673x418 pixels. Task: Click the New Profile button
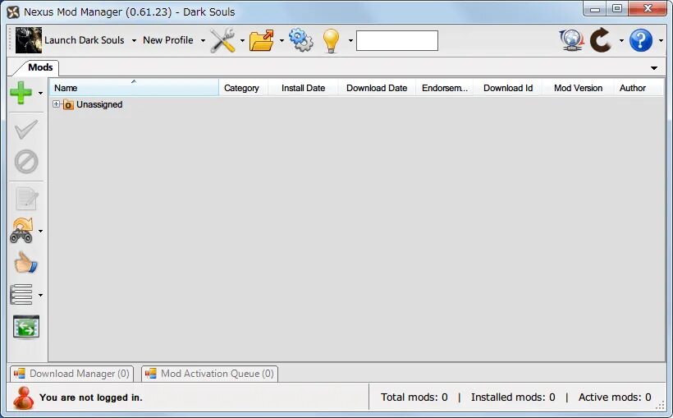[x=167, y=40]
